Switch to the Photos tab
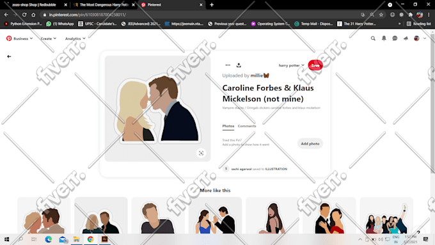435x245 pixels. [228, 126]
